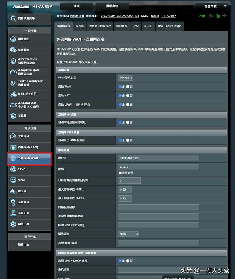Open AiCloud 2.0 cloud icon

(x=13, y=105)
